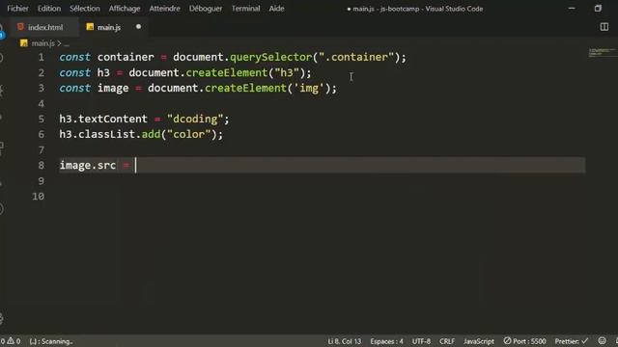Open the Terminal menu

[x=245, y=9]
